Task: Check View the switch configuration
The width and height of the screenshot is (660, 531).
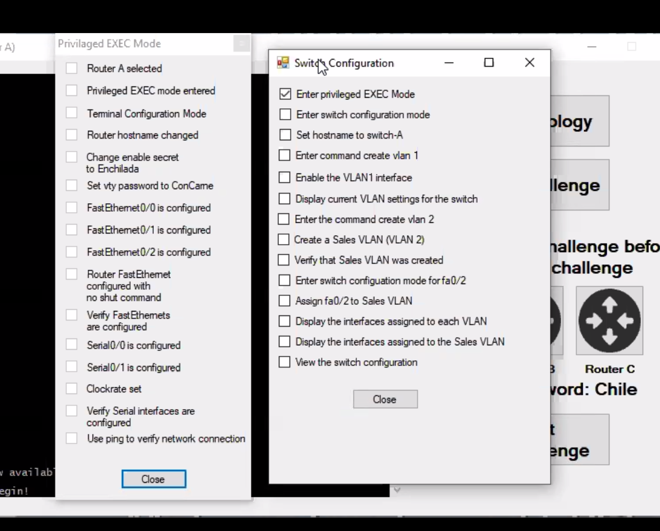Action: (x=285, y=362)
